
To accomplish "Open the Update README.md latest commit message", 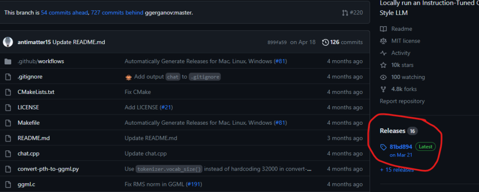I will click(79, 42).
